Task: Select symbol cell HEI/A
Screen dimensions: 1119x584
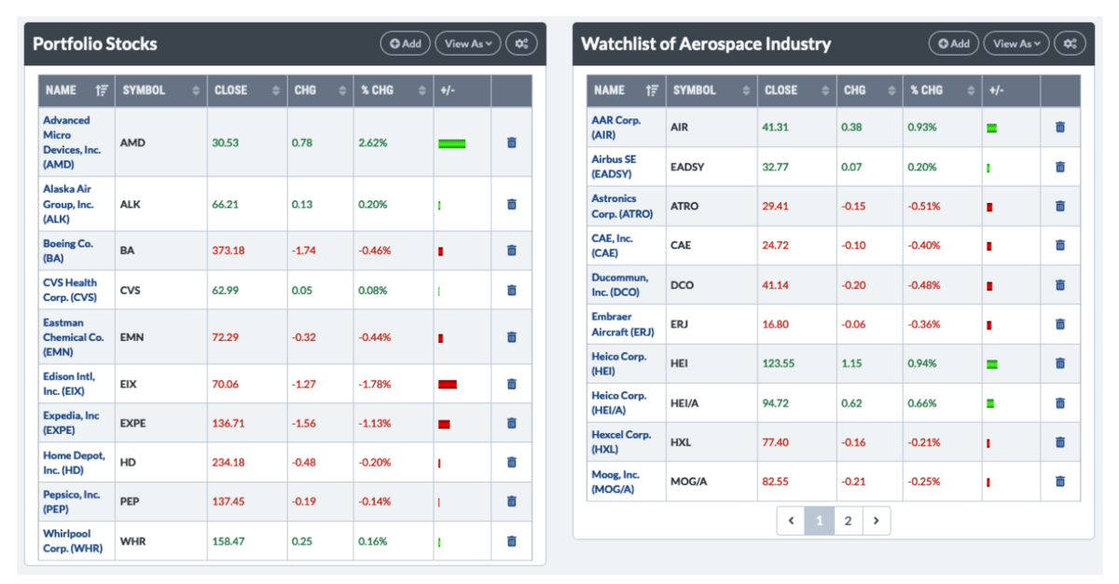Action: tap(685, 402)
